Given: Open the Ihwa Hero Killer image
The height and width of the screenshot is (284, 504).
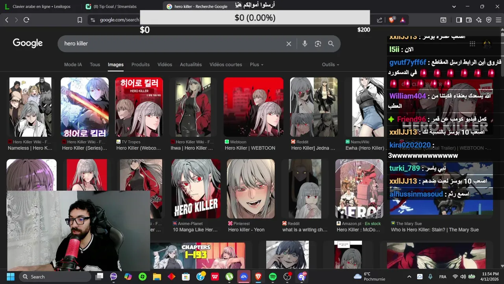Looking at the screenshot, I should [x=193, y=107].
